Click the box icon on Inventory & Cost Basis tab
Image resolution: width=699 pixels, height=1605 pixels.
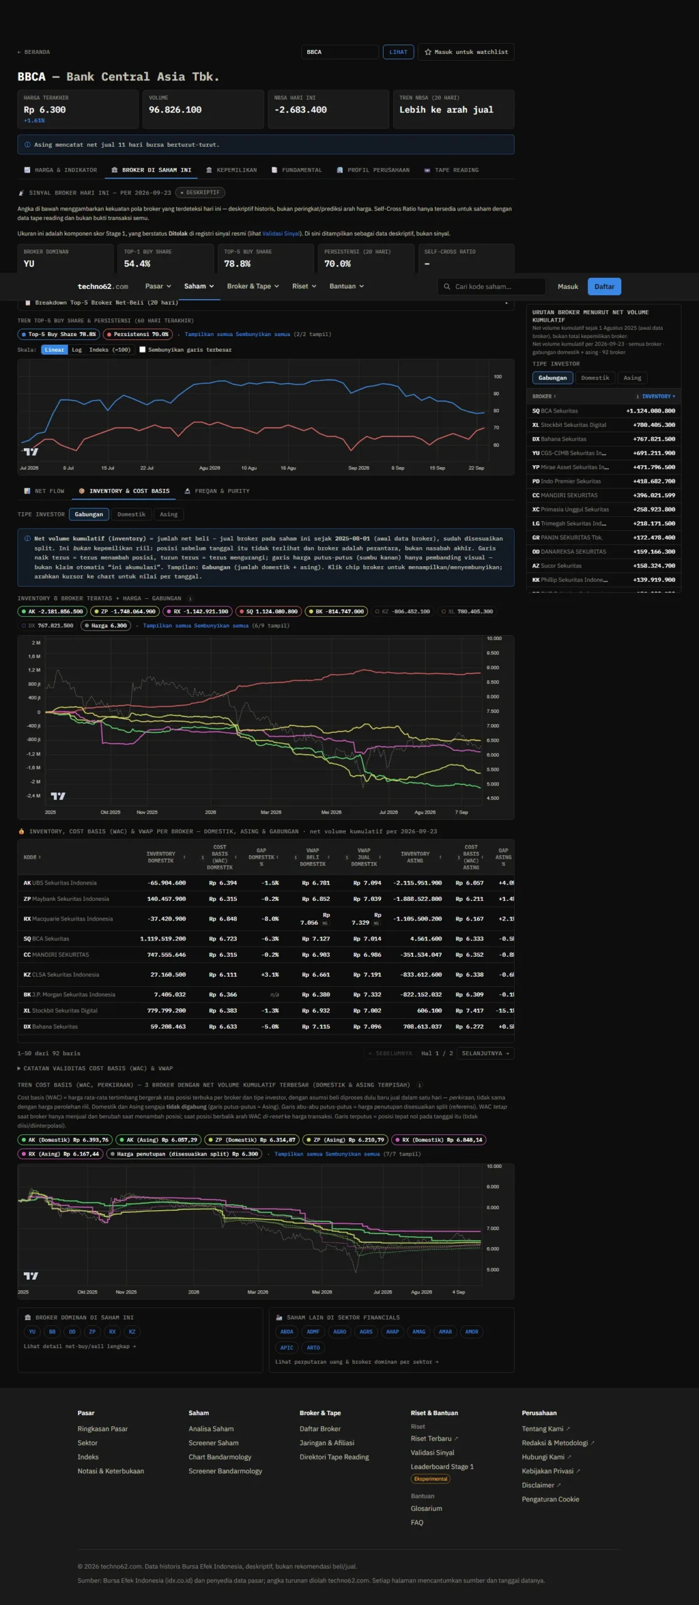pos(81,491)
